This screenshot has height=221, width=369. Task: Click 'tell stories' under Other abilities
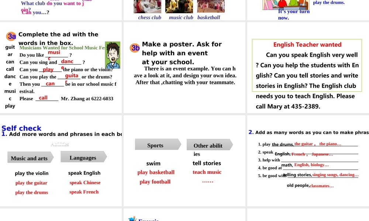click(207, 163)
